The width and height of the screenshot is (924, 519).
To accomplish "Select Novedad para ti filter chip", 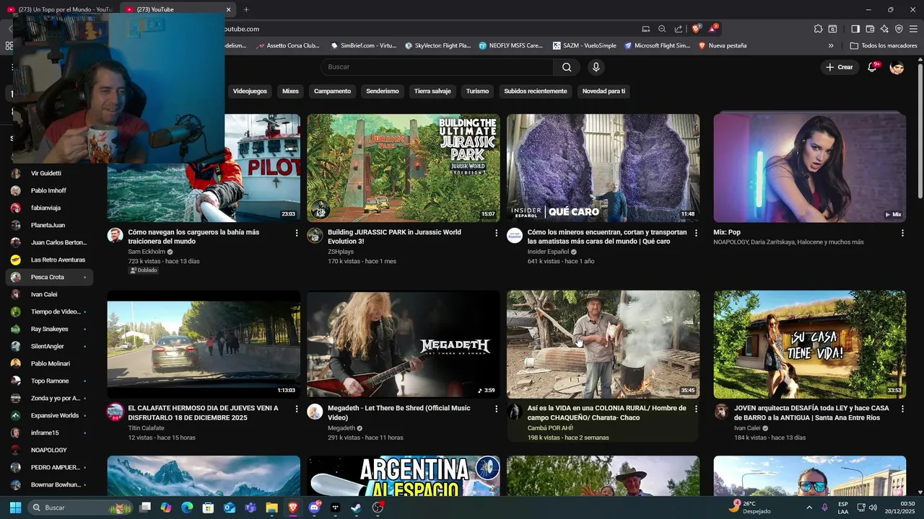I will pos(603,92).
